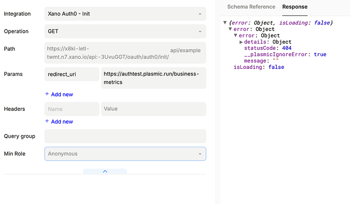This screenshot has width=350, height=204.
Task: Select the Response tab
Action: pos(295,7)
